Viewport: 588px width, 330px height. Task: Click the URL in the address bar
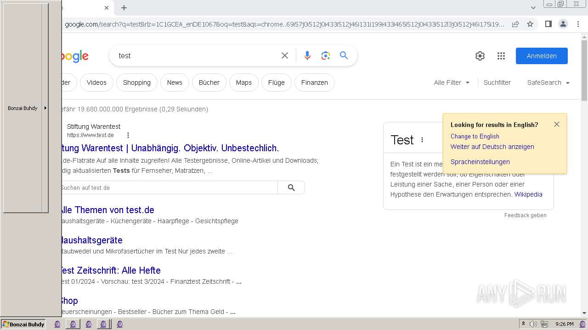tap(284, 24)
